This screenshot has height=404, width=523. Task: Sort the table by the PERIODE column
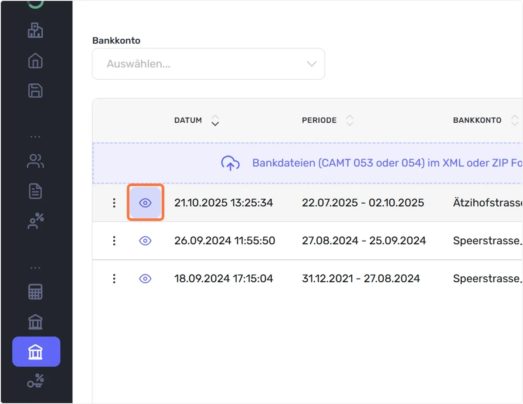tap(328, 120)
